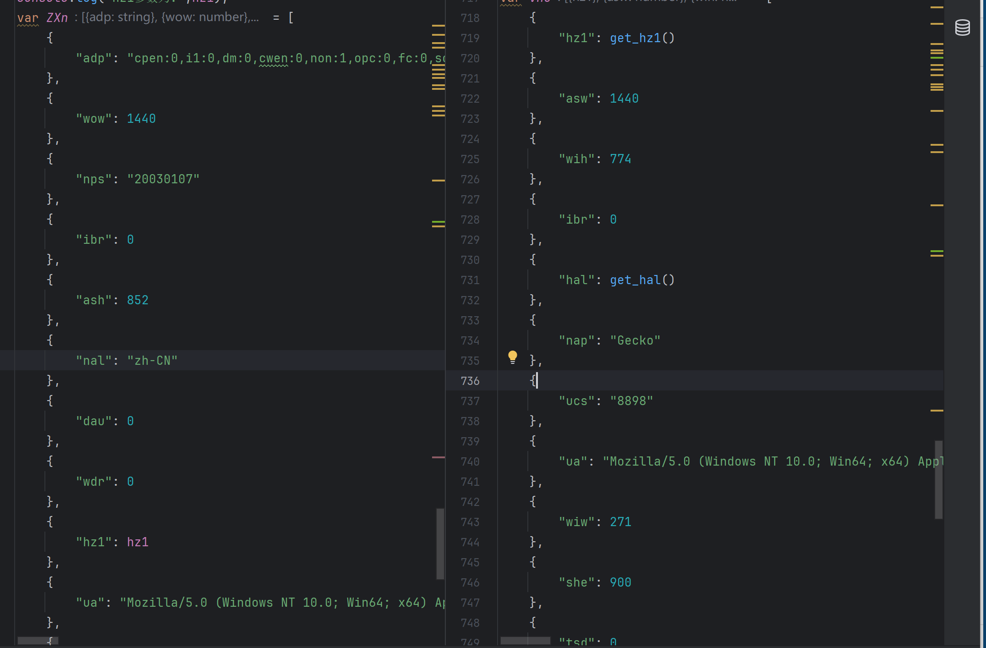Image resolution: width=986 pixels, height=648 pixels.
Task: Click the green stripe marker in the left pane
Action: [438, 222]
